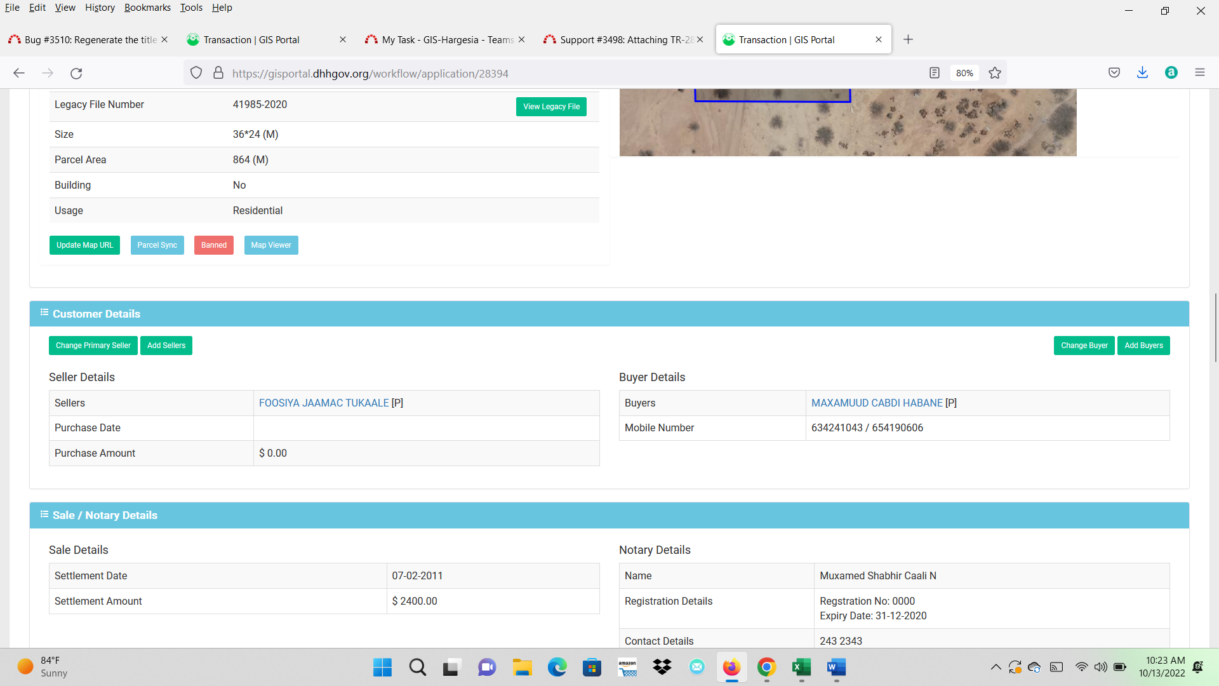Screen dimensions: 1219x686
Task: Open the shield tracking protection icon
Action: (196, 73)
